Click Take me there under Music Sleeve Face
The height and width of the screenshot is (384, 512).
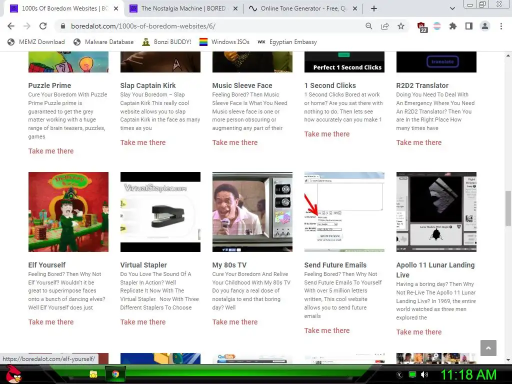(x=235, y=142)
